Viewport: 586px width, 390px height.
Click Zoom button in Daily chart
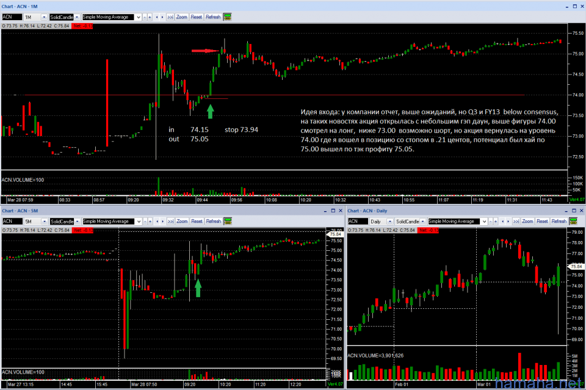pos(527,221)
